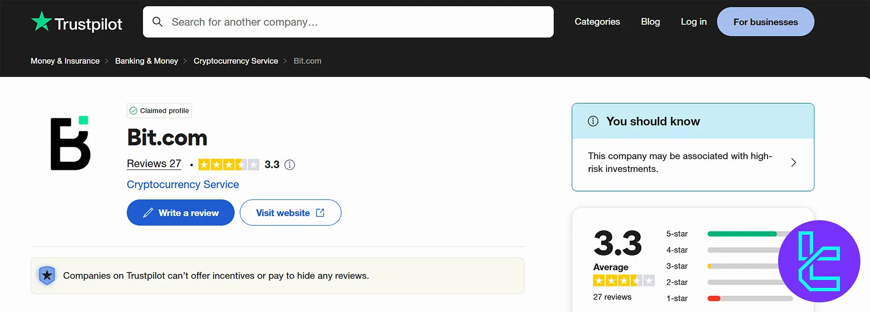The width and height of the screenshot is (870, 312).
Task: Click the green 5-star progress bar
Action: coord(742,234)
